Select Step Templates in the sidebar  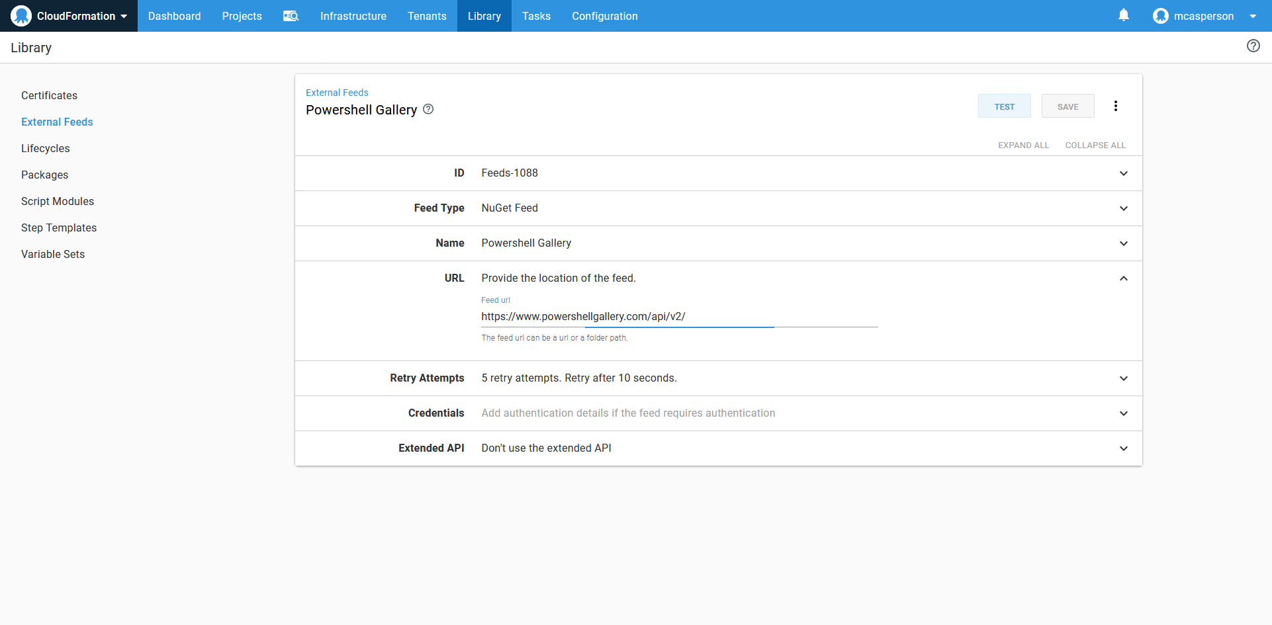click(59, 228)
